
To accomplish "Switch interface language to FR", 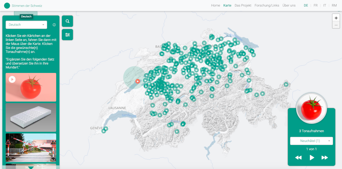I will 315,5.
